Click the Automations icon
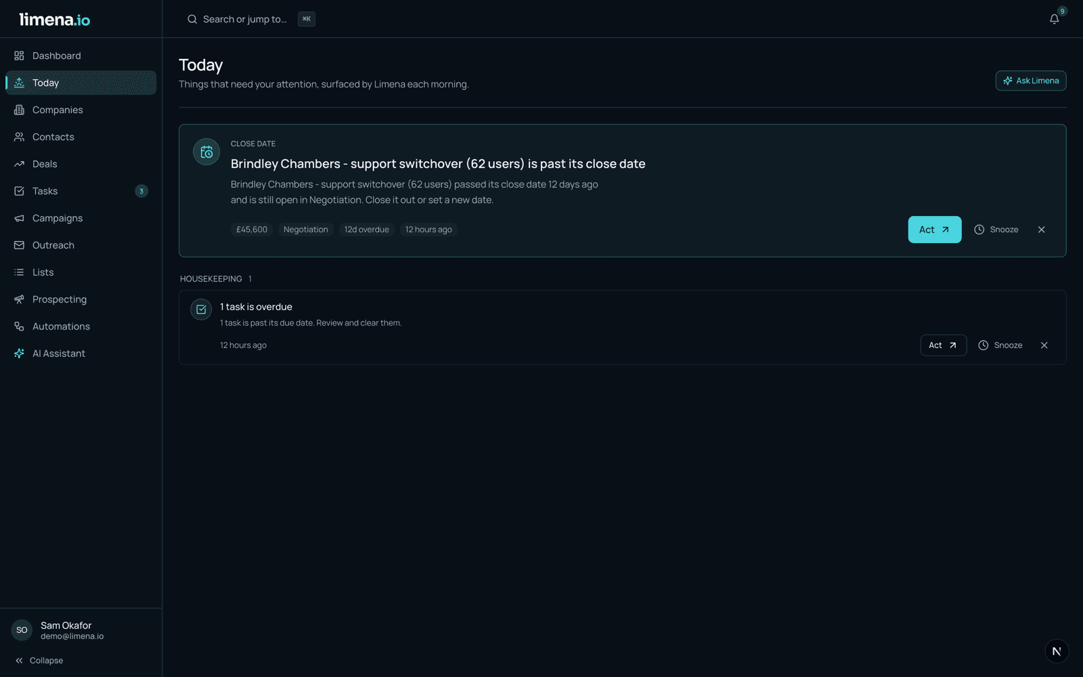 pos(19,326)
